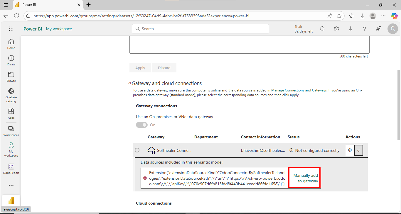401x214 pixels.
Task: Click the bhaveshm@softhealer contact email
Action: click(x=263, y=150)
